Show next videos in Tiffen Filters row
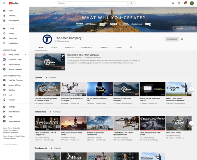The image size is (197, 160). coord(192,123)
